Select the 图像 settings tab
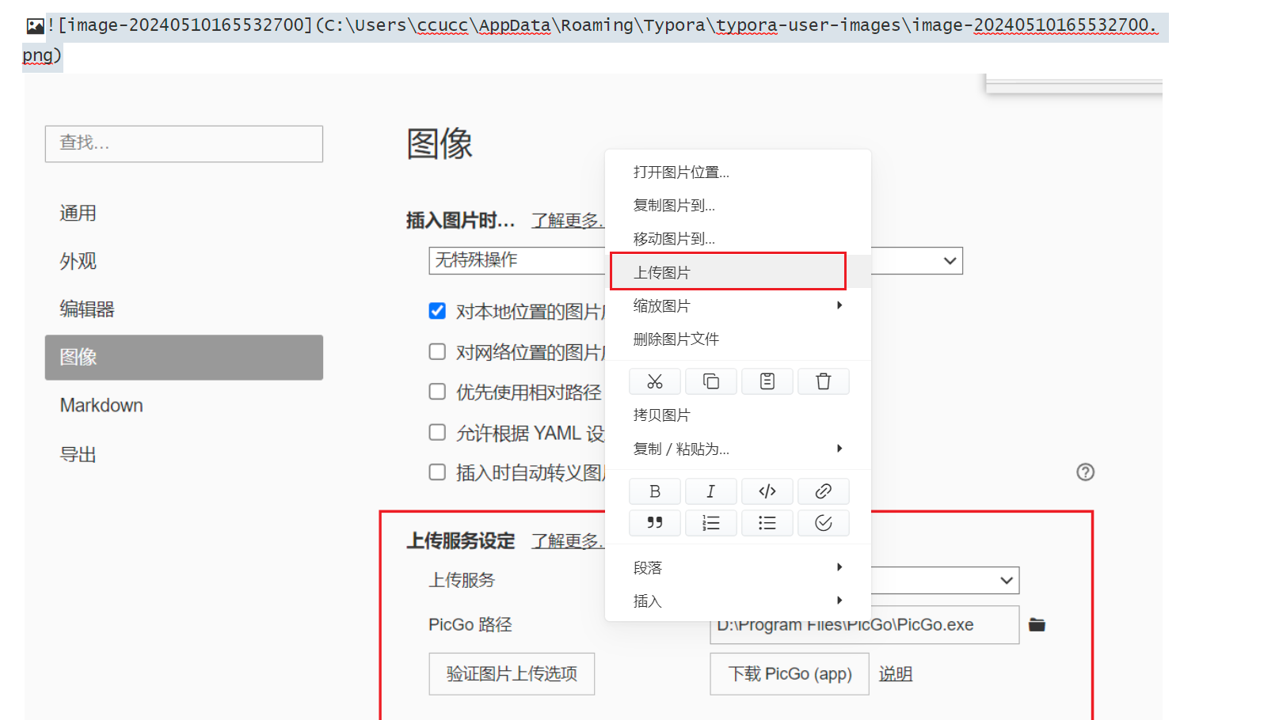Image resolution: width=1279 pixels, height=720 pixels. [x=184, y=358]
